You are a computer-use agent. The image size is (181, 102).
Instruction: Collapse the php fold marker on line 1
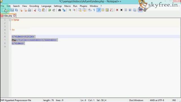coord(10,20)
